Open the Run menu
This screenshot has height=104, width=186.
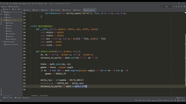(29, 3)
